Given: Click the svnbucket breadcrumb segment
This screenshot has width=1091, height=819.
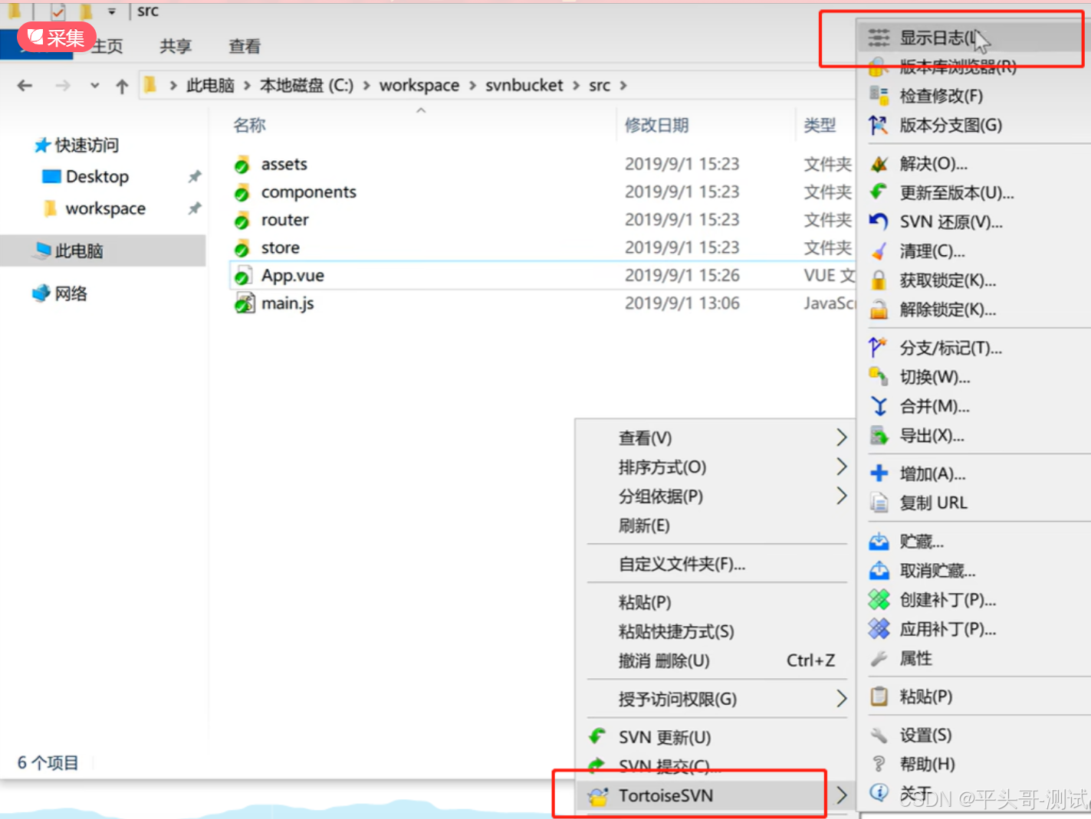Looking at the screenshot, I should click(524, 85).
